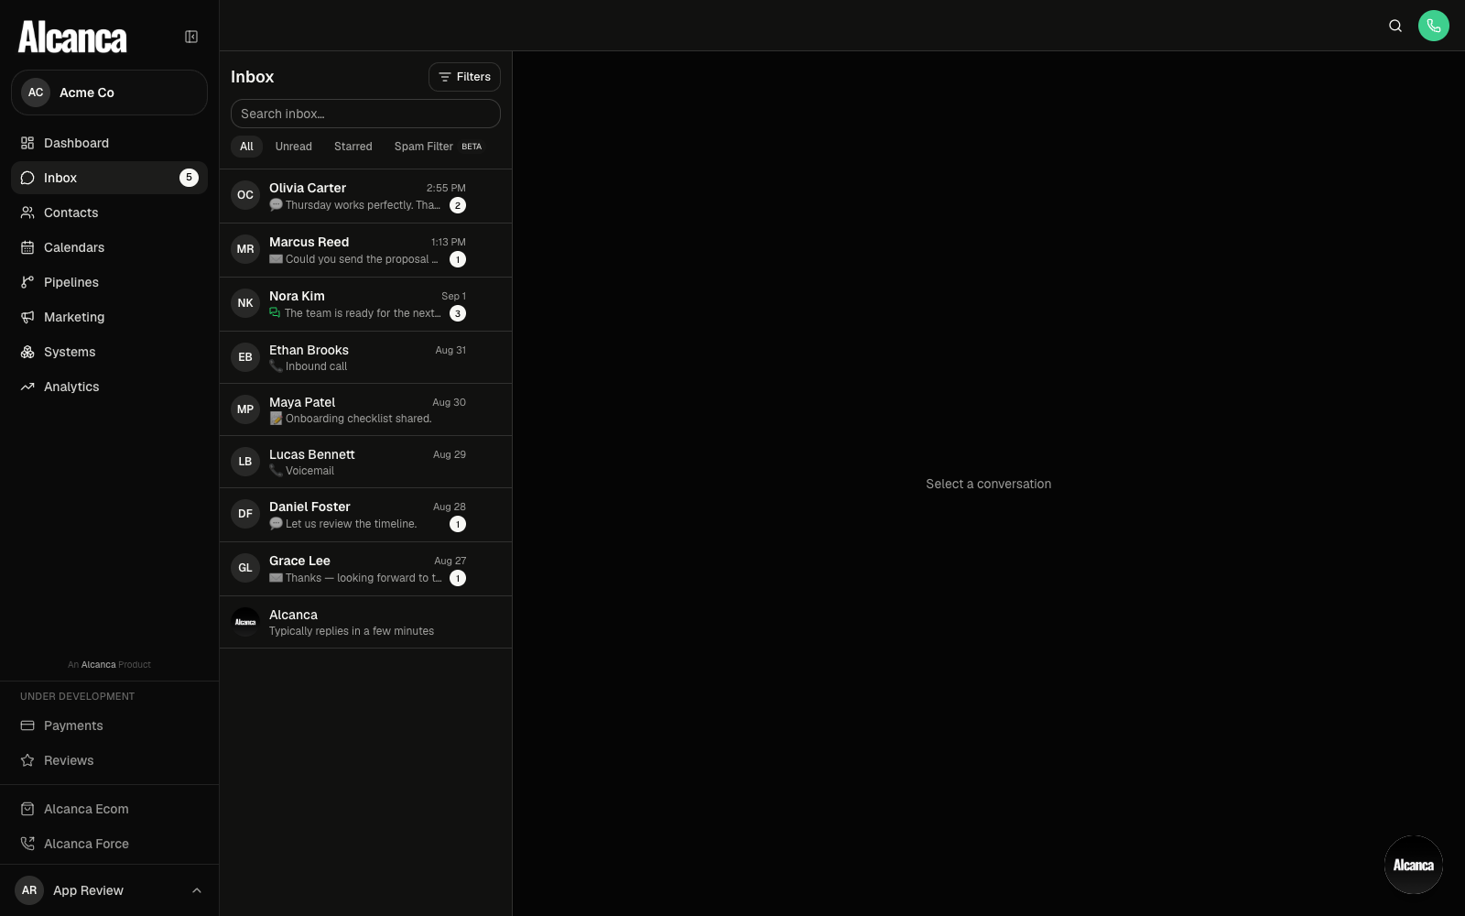Viewport: 1465px width, 916px height.
Task: Open the Alcanca support conversation
Action: [x=365, y=622]
